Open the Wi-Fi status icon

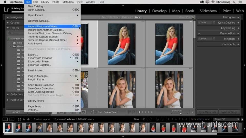coord(213,2)
